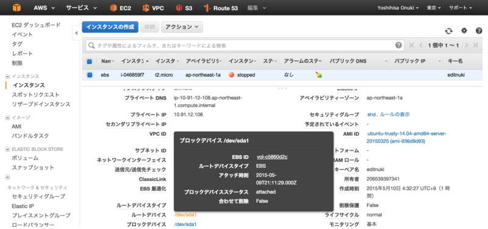The height and width of the screenshot is (229, 488).
Task: Go to first page of results
Action: pos(412,45)
